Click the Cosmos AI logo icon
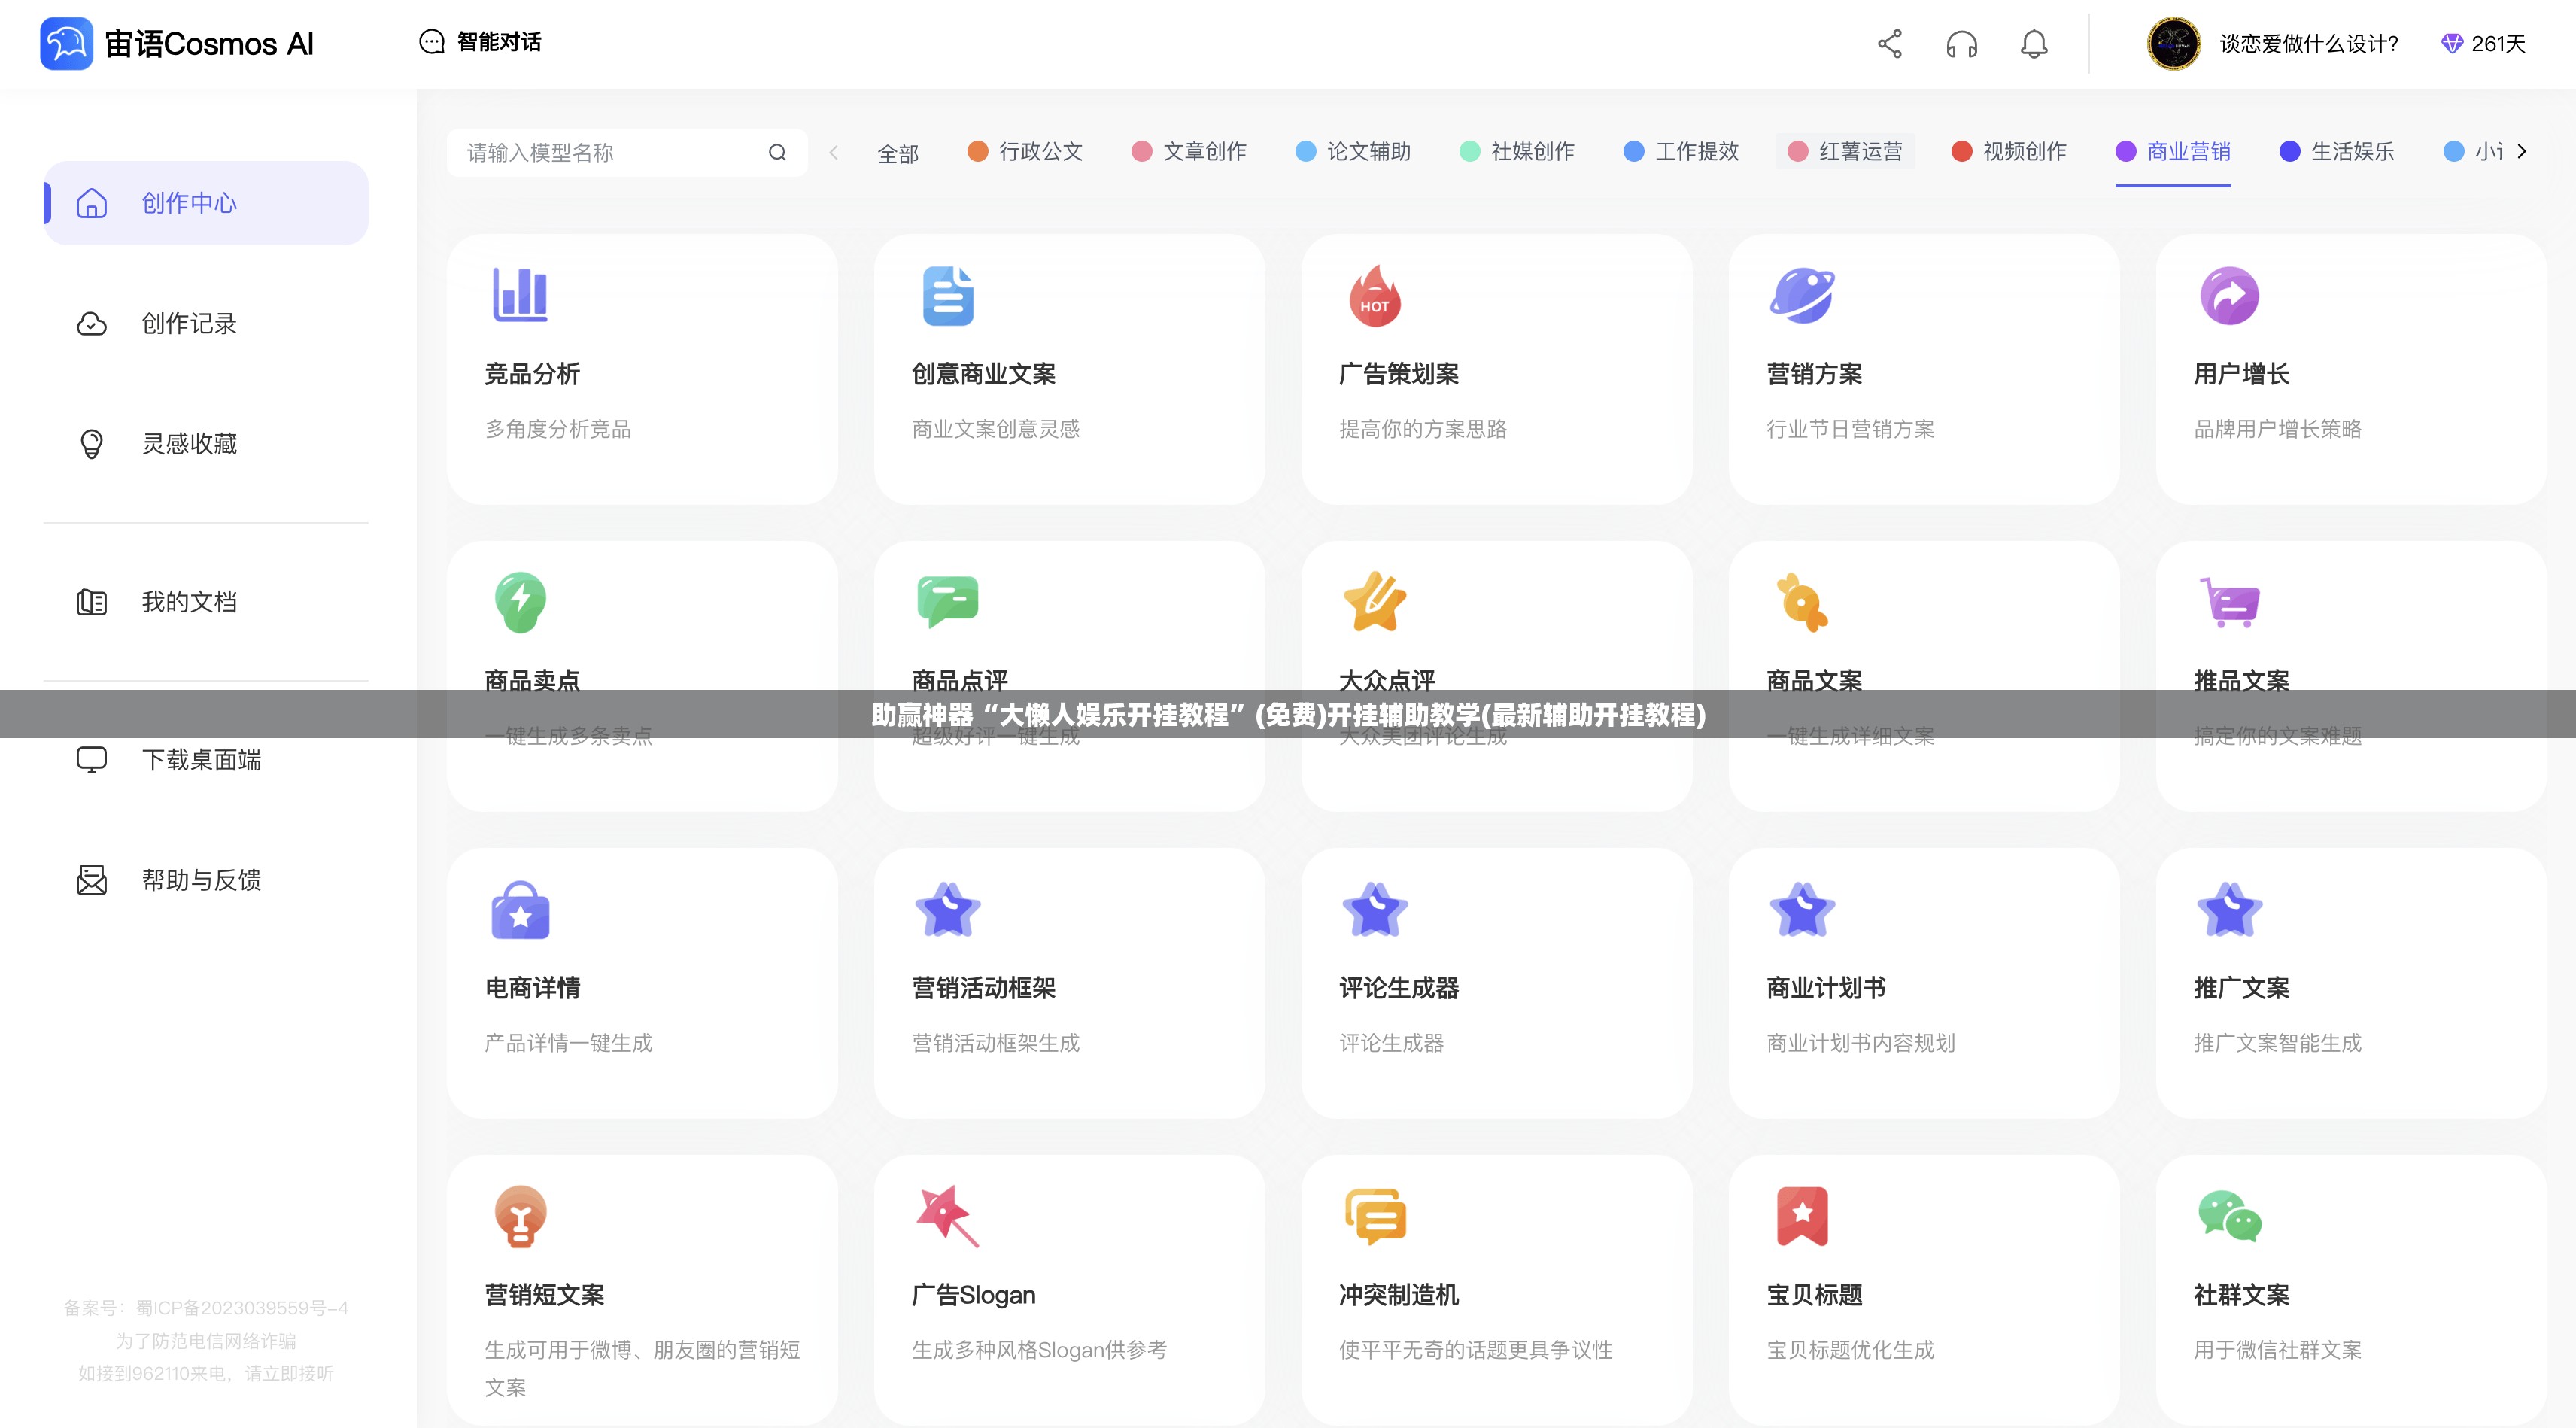This screenshot has height=1428, width=2576. 66,43
